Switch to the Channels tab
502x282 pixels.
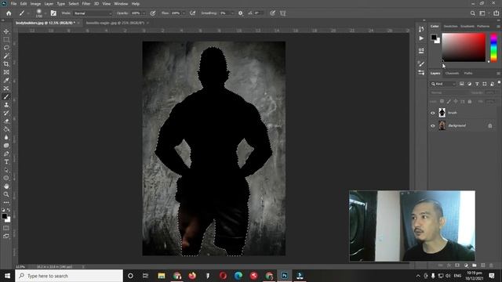[452, 73]
